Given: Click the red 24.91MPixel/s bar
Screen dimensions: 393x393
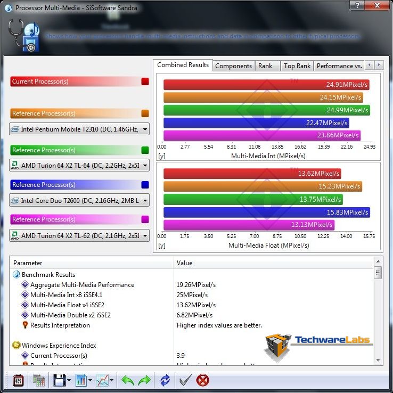Looking at the screenshot, I should coord(266,85).
